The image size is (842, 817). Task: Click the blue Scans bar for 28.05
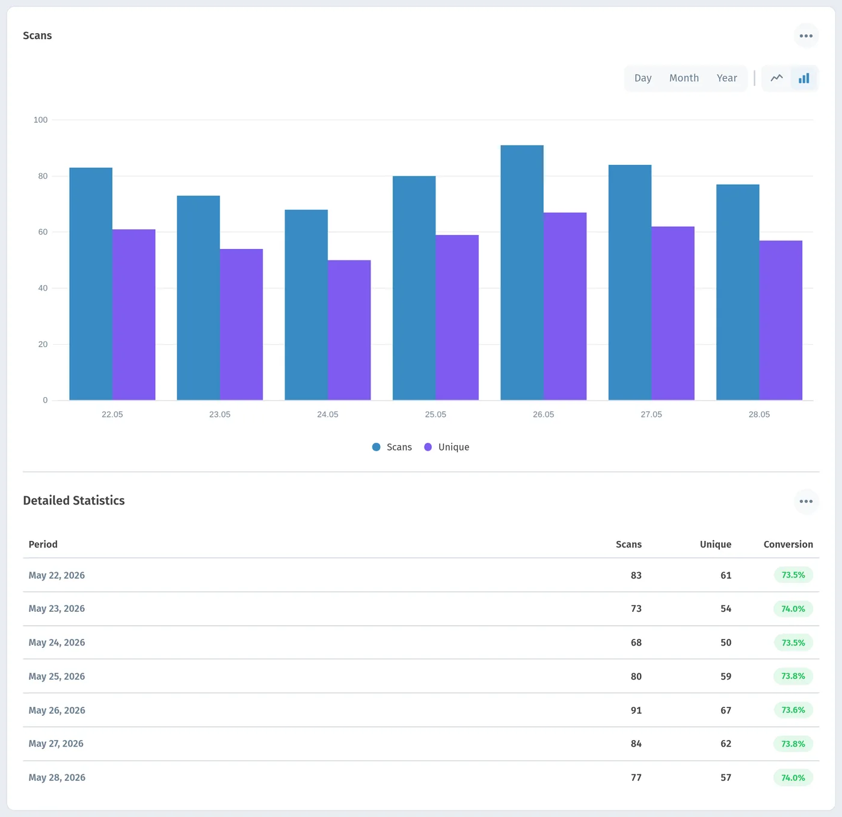pos(738,292)
